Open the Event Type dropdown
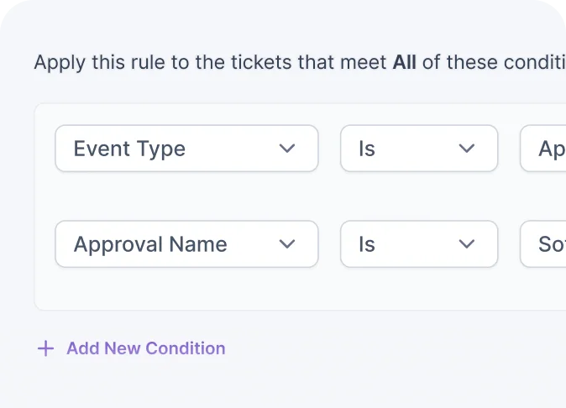Image resolution: width=566 pixels, height=408 pixels. tap(186, 149)
